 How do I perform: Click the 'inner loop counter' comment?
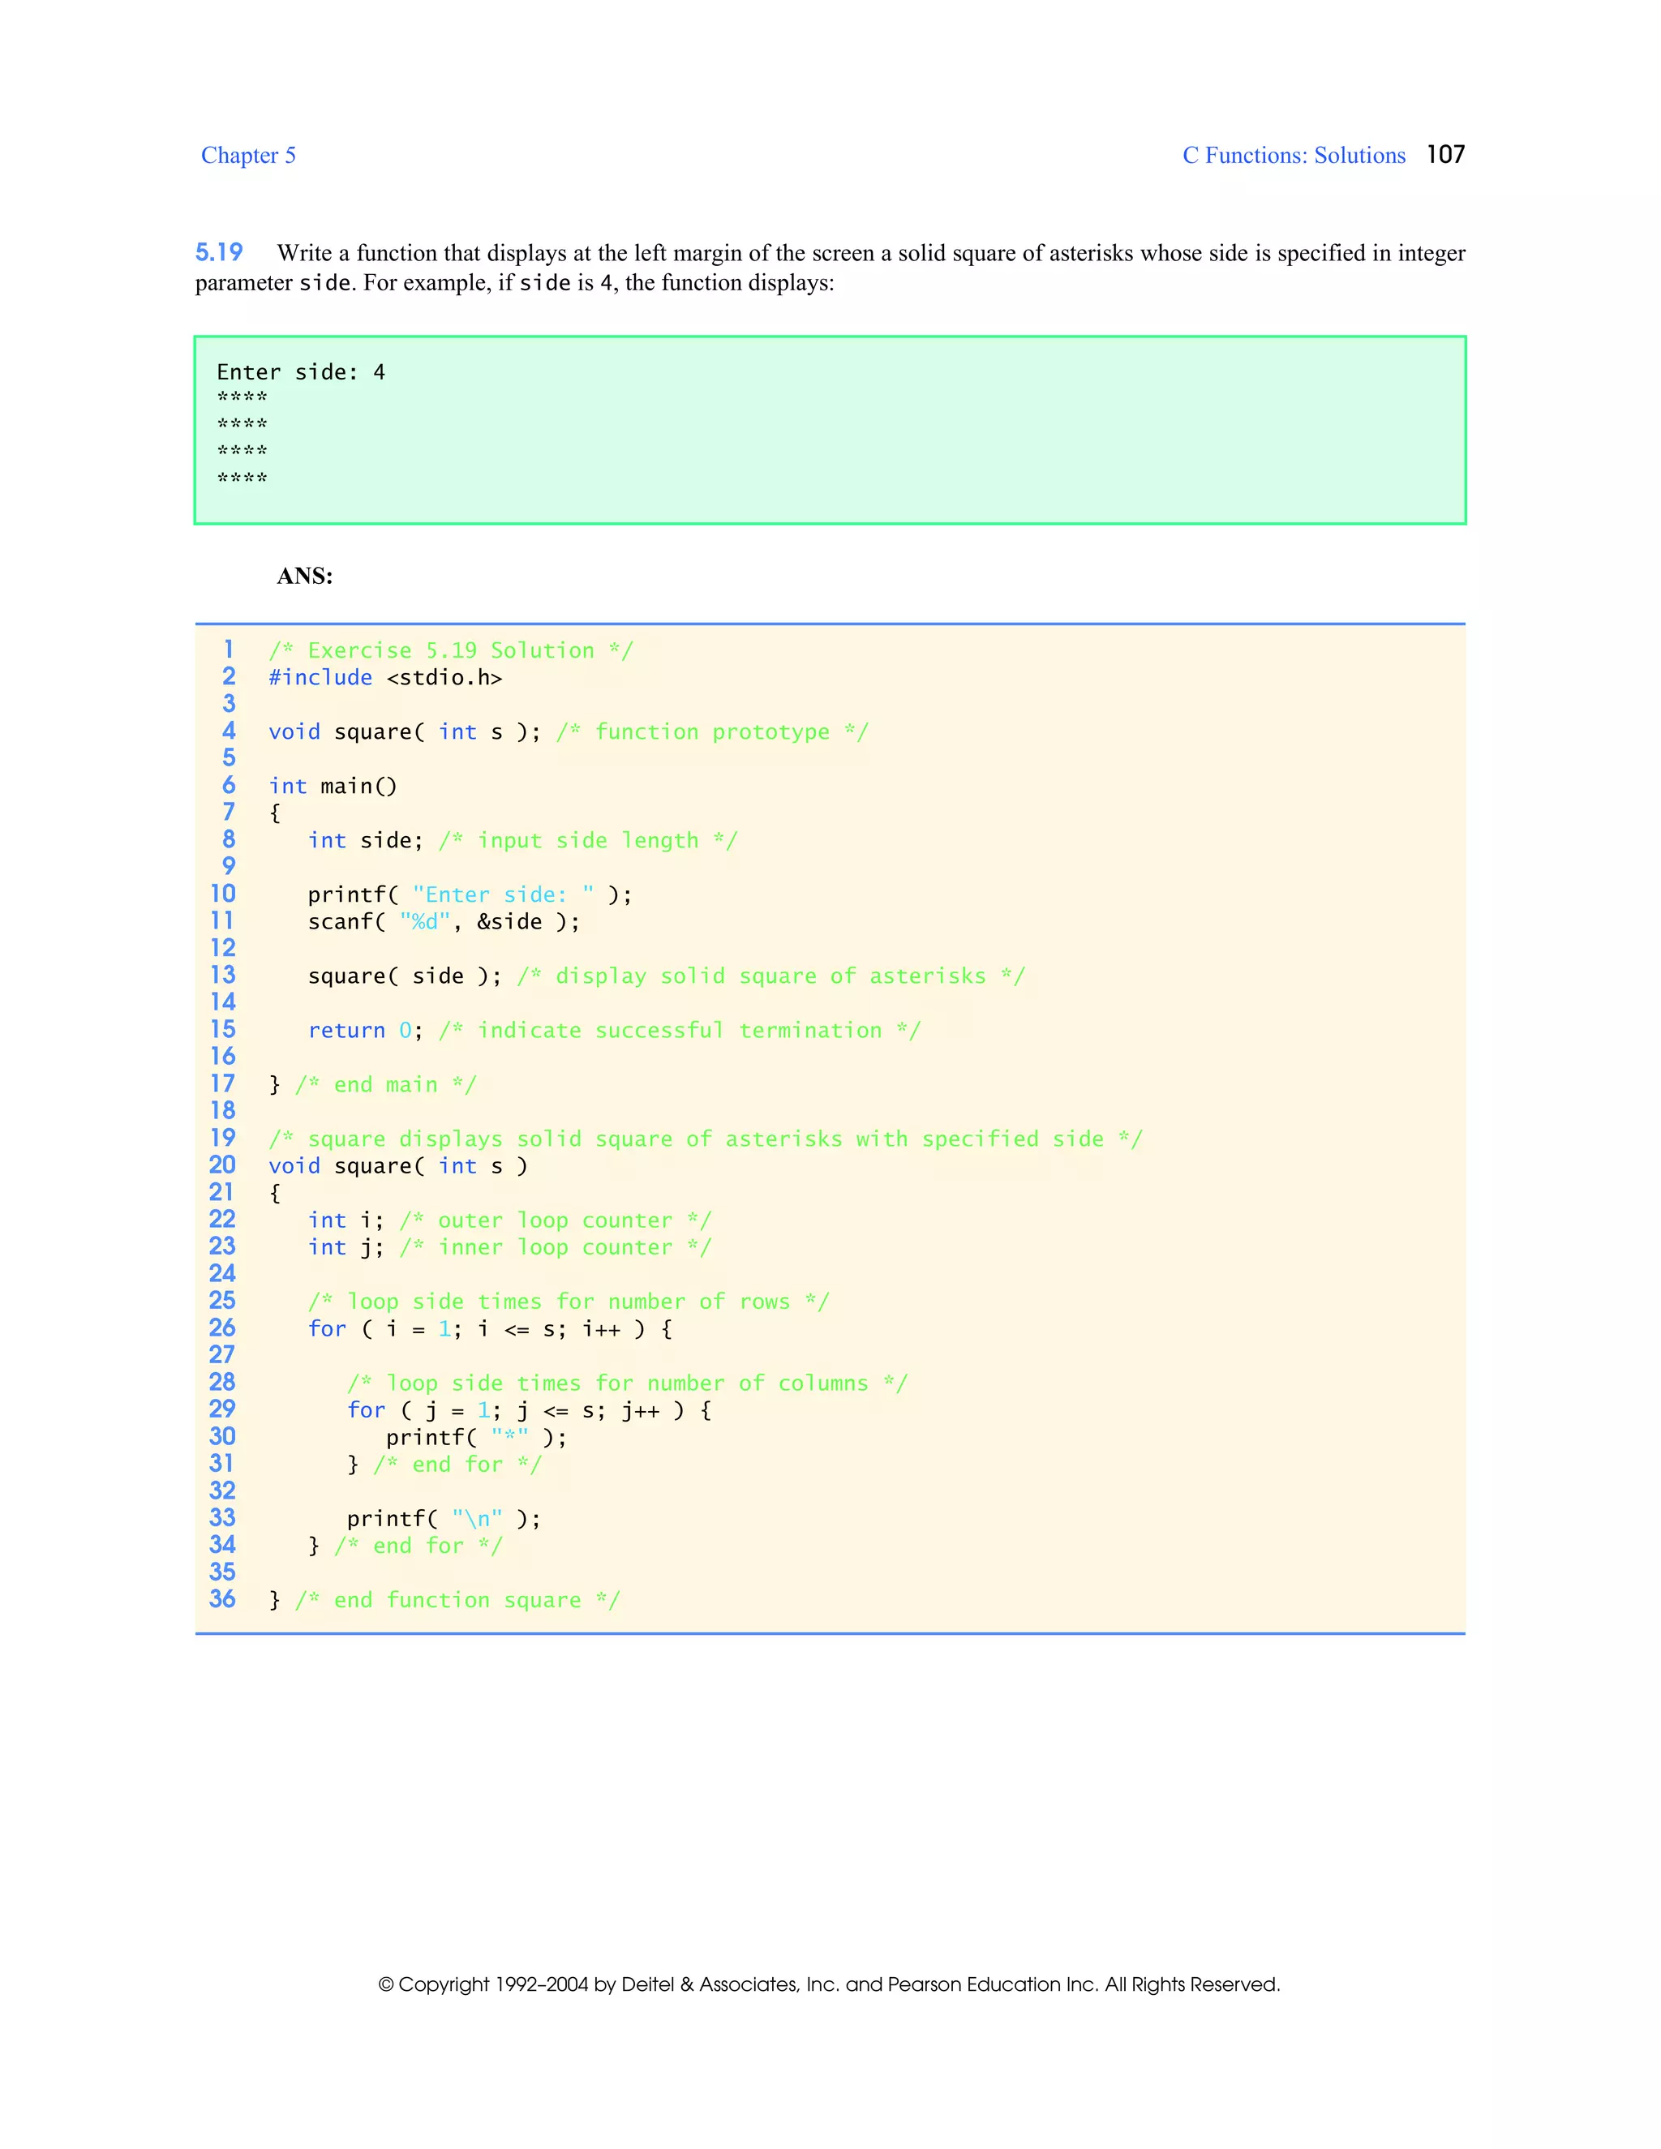555,1248
